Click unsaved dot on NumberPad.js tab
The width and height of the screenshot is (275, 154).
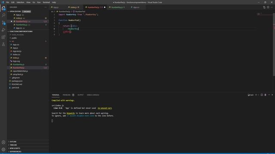105,7
